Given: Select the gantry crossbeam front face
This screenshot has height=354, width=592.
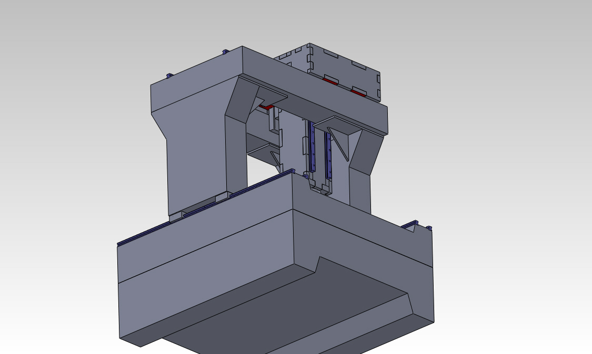Looking at the screenshot, I should pos(315,90).
